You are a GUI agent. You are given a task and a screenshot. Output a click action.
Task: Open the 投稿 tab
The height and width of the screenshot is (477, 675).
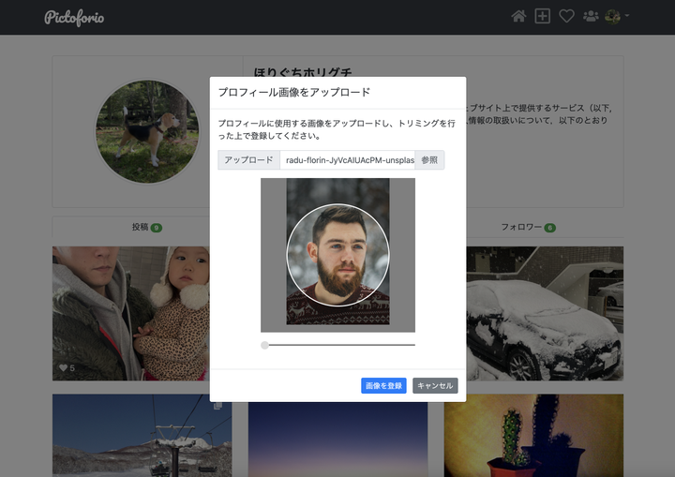(x=147, y=227)
